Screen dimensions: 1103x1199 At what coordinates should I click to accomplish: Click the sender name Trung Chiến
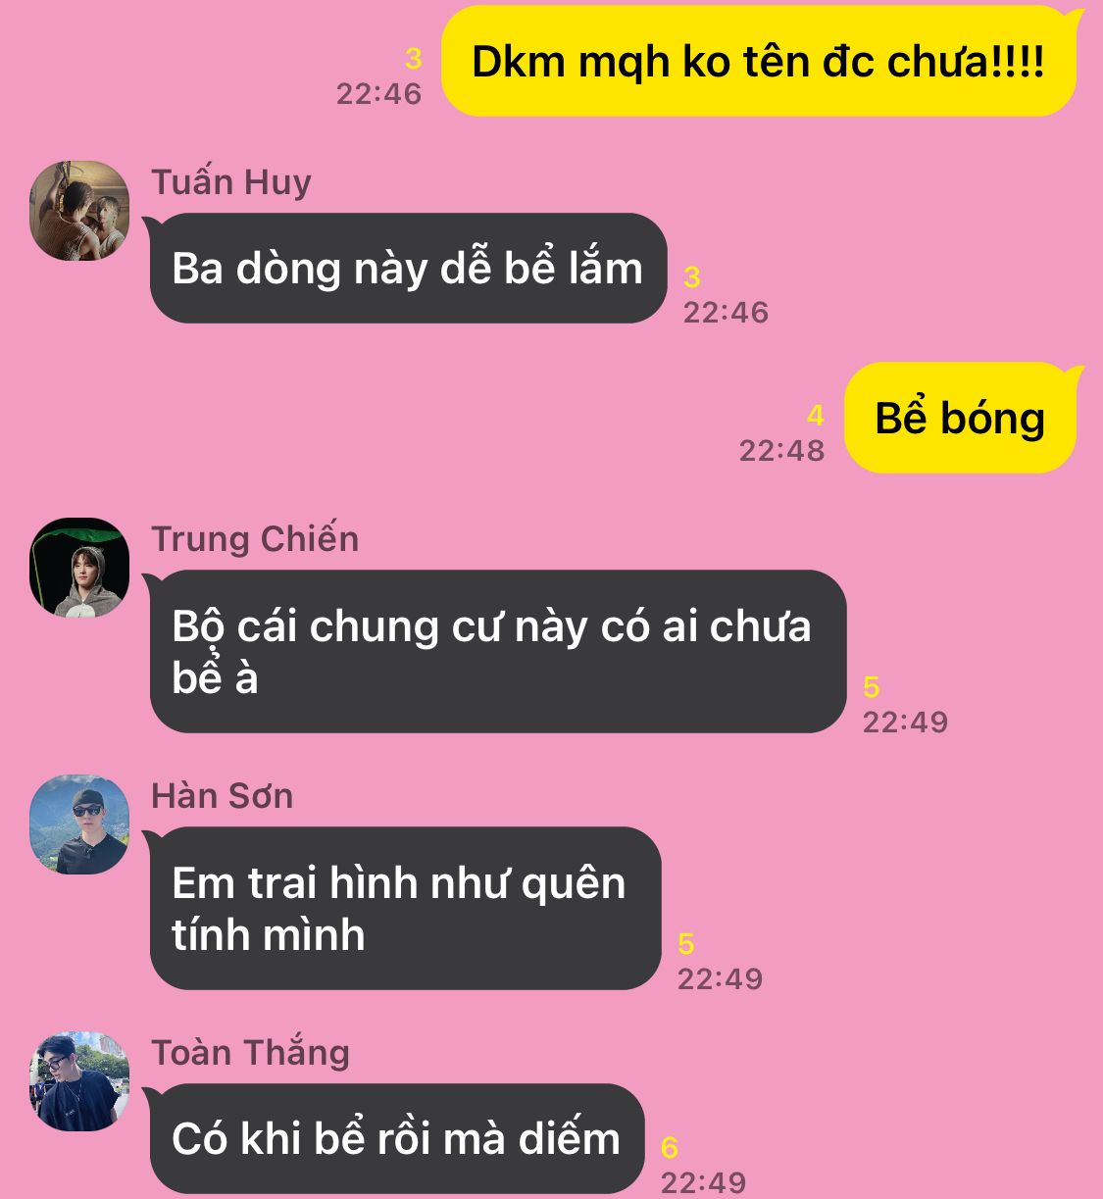[255, 539]
